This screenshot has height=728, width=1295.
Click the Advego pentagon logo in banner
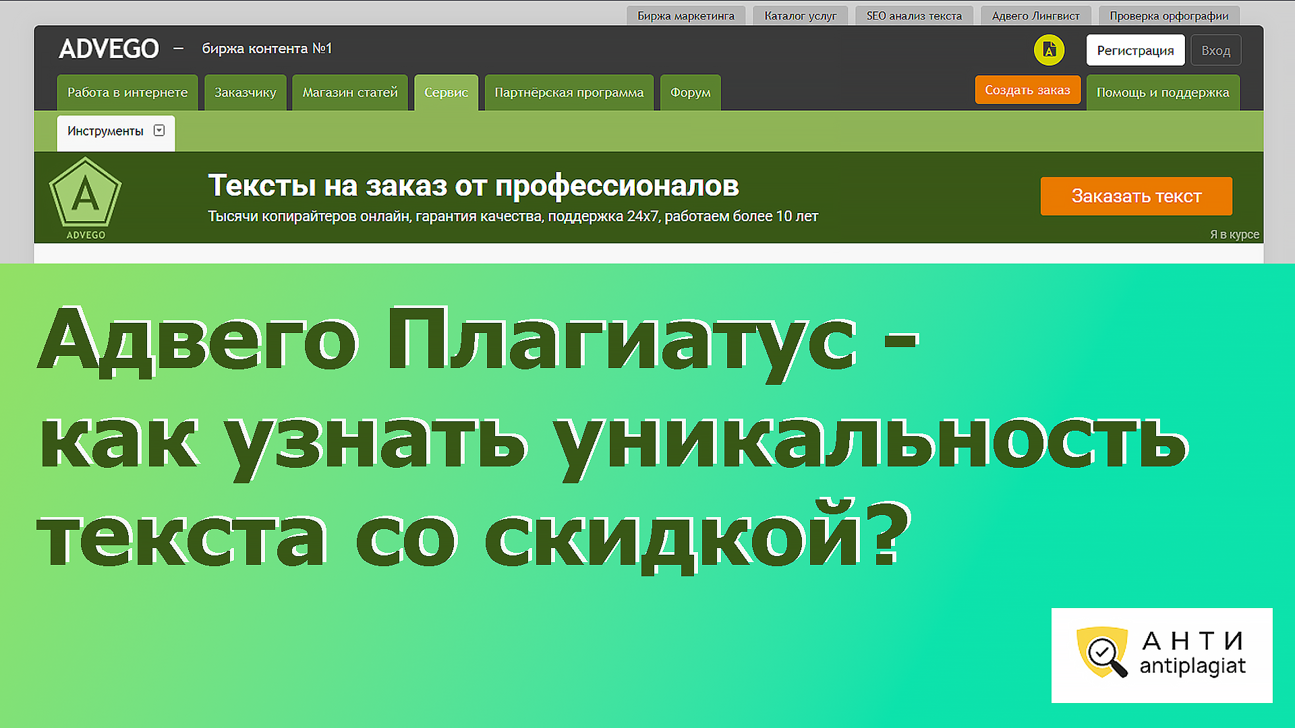[x=86, y=198]
